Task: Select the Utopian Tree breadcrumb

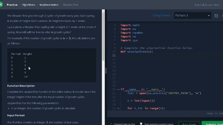Action: click(x=70, y=5)
